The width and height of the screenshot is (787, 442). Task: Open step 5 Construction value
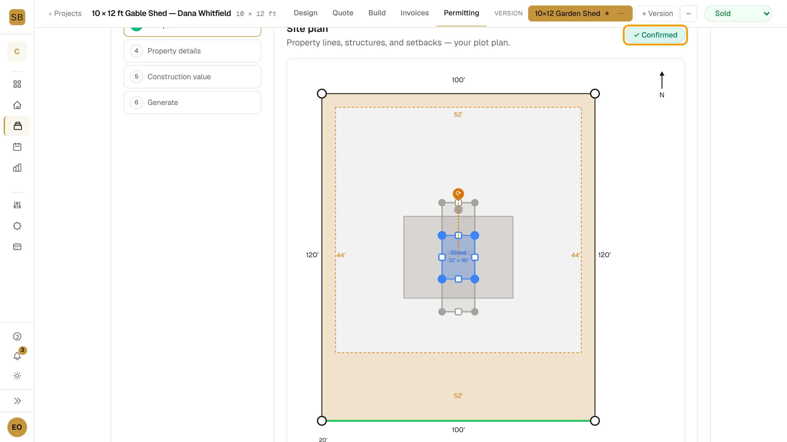192,77
